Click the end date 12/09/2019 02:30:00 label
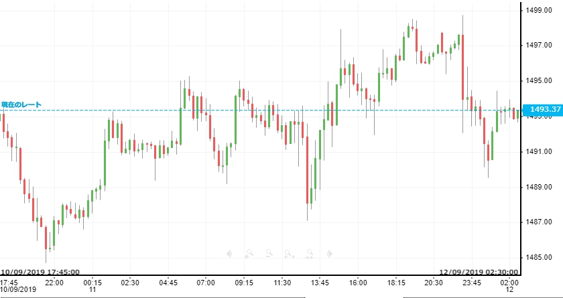563x298 pixels. point(479,273)
